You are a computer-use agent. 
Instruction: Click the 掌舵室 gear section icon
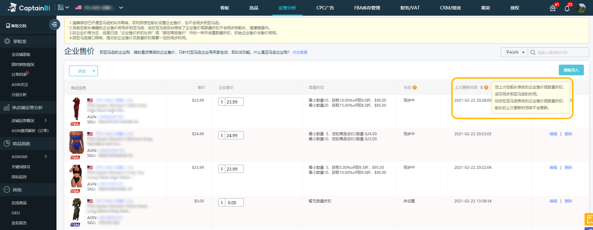[7, 41]
